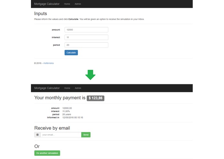Click the blue Calculate button
Viewport: 224px width, 159px height.
coord(71,52)
